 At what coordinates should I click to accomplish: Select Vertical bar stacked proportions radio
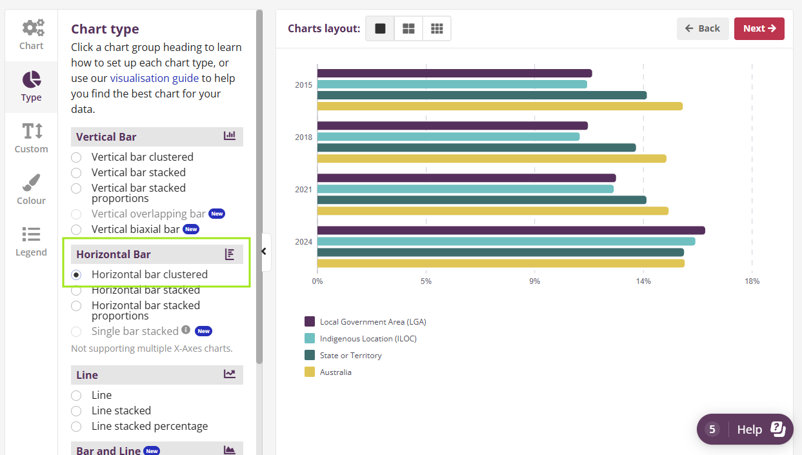tap(76, 188)
